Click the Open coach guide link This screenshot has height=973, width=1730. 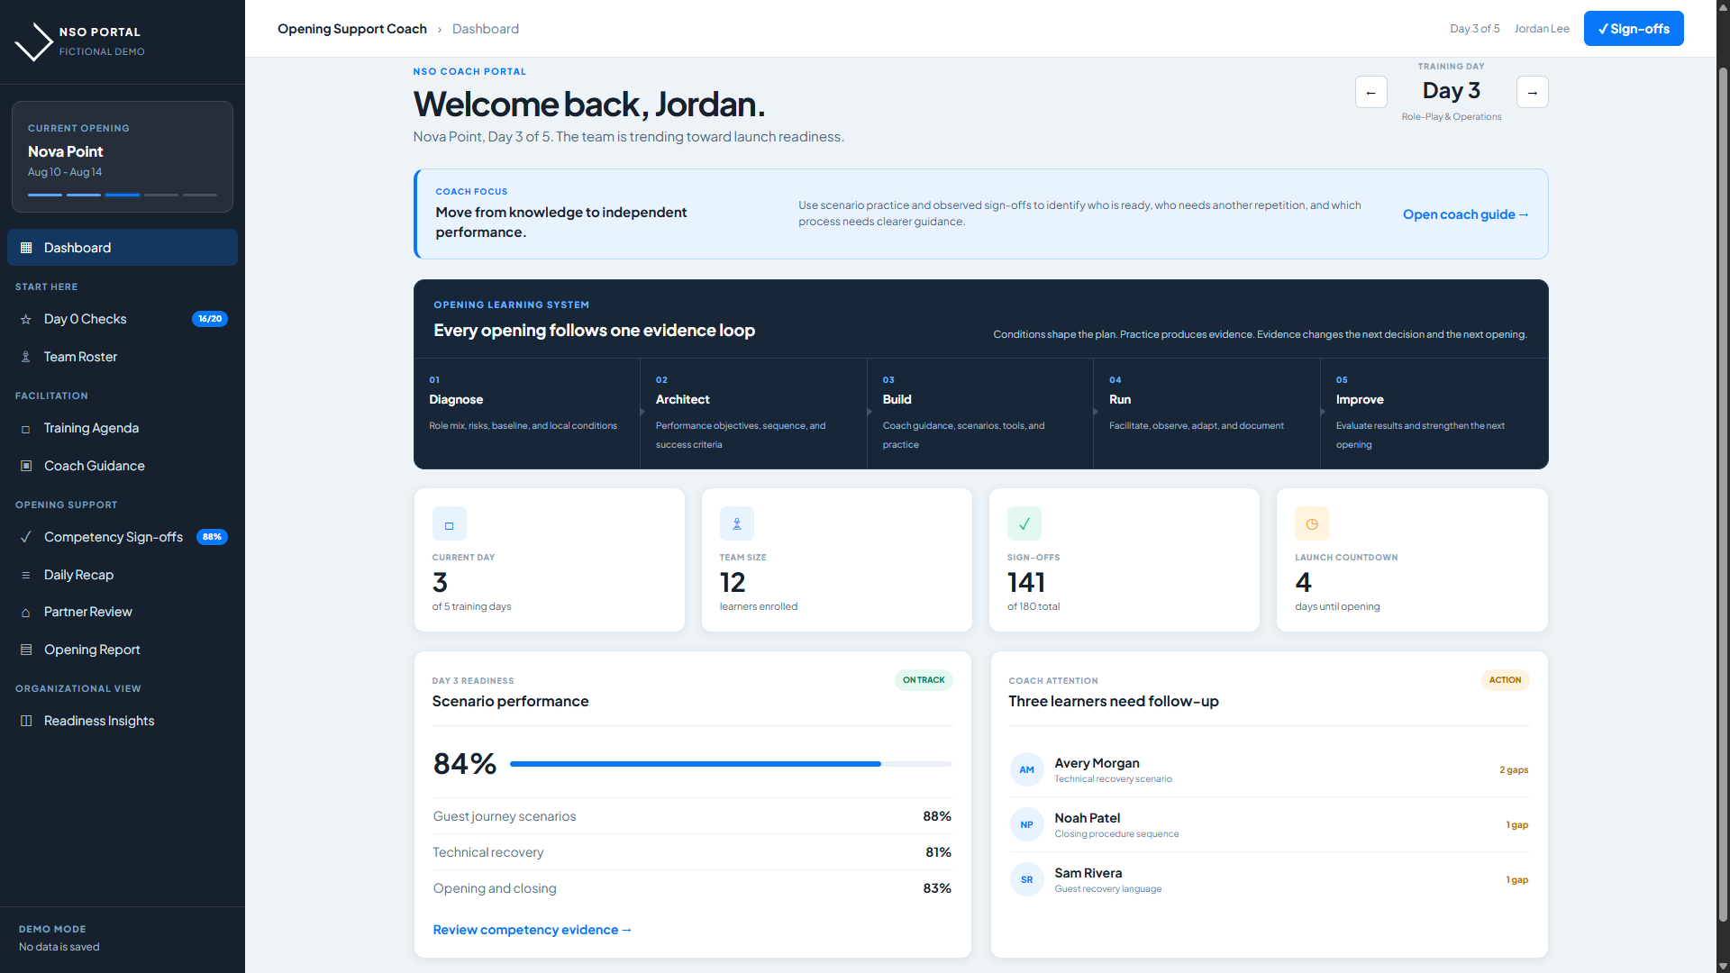pyautogui.click(x=1466, y=214)
